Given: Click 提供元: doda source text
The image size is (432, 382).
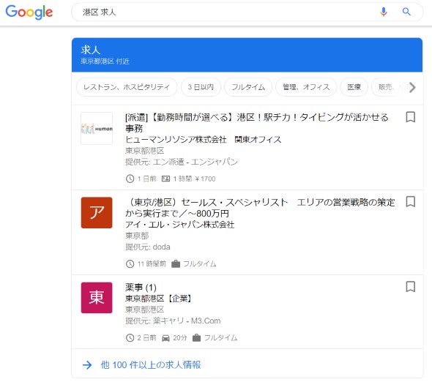Looking at the screenshot, I should click(148, 247).
